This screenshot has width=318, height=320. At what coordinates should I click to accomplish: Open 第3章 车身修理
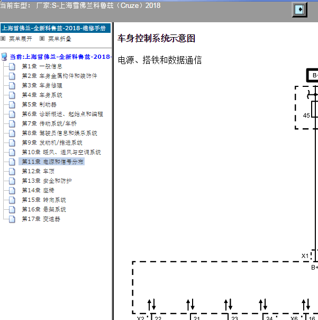click(x=42, y=85)
